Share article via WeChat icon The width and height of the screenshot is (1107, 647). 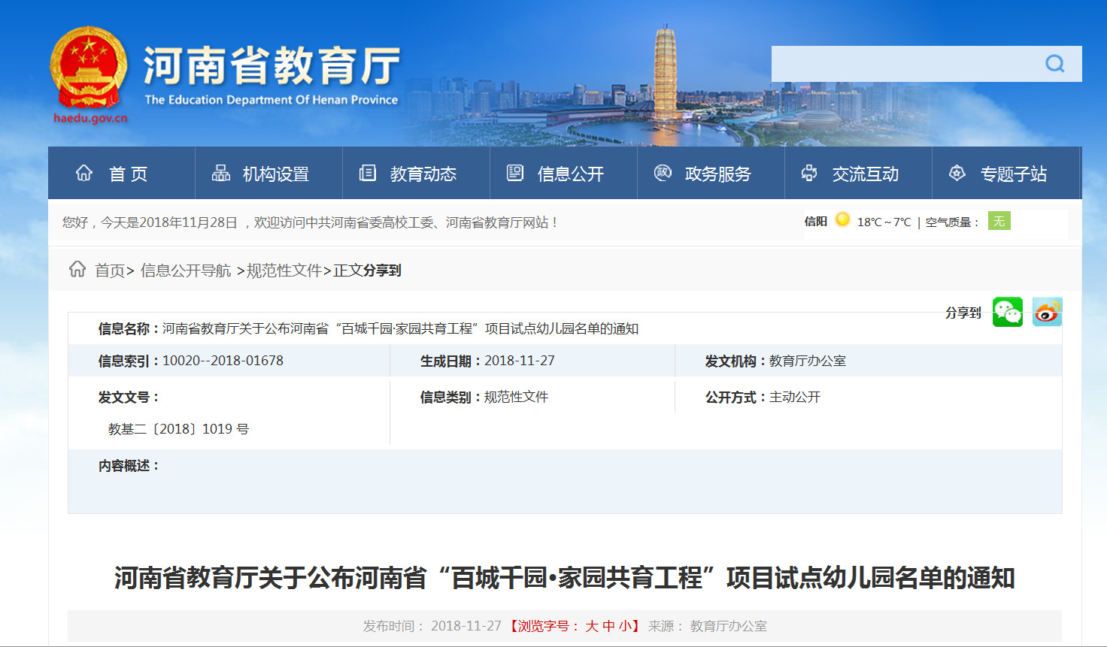[1007, 312]
